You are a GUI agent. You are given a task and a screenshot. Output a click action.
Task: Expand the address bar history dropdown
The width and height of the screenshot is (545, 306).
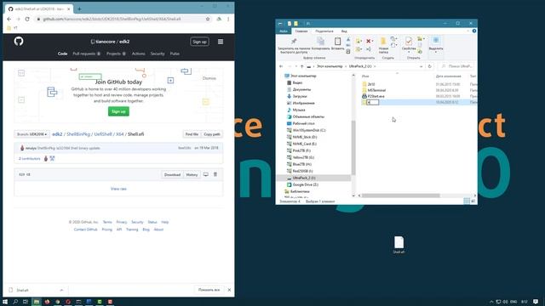421,66
